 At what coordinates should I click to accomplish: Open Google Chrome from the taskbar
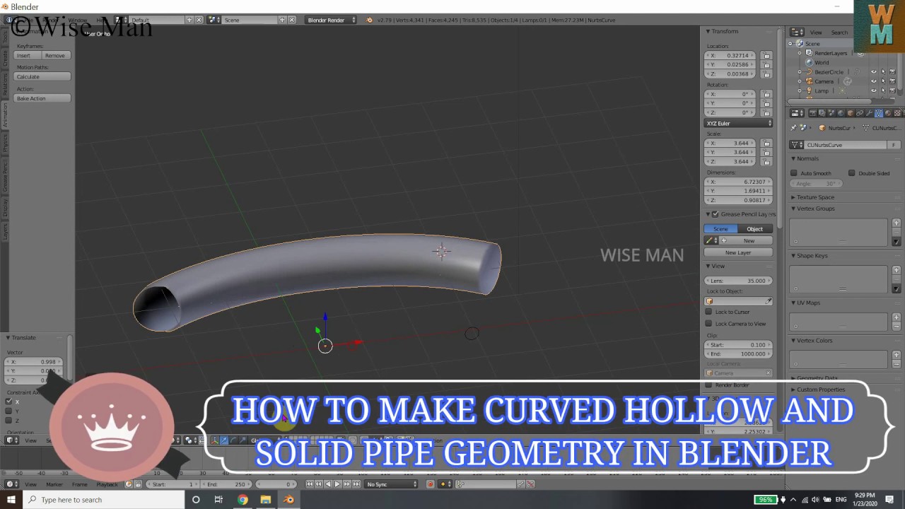[x=243, y=500]
